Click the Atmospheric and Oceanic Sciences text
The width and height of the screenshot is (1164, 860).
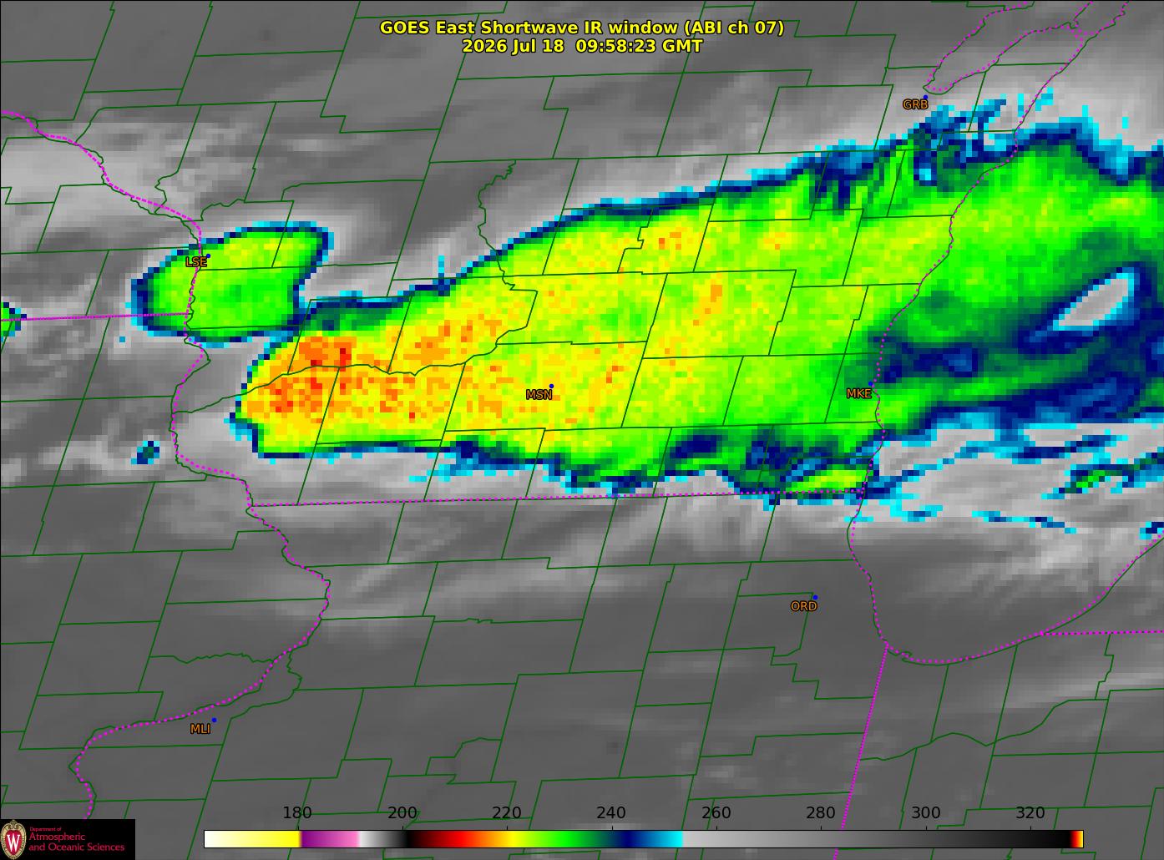coord(77,842)
